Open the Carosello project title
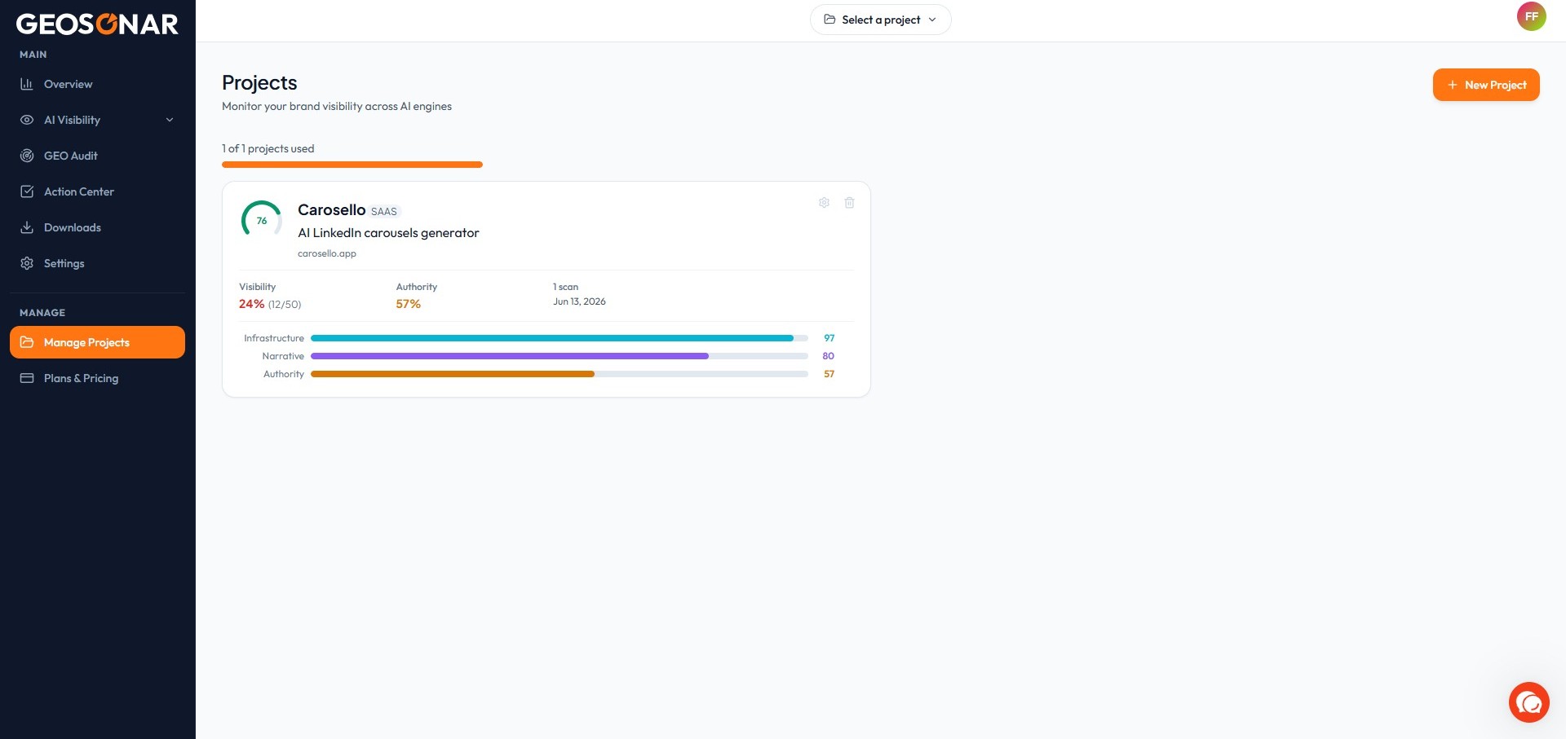 (331, 210)
